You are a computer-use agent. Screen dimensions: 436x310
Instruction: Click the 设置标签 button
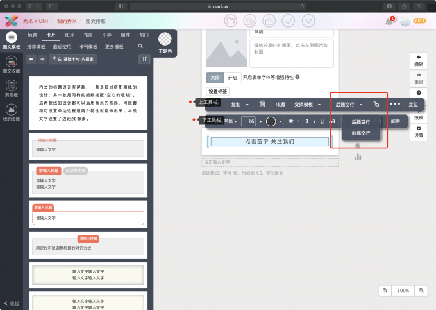(218, 91)
